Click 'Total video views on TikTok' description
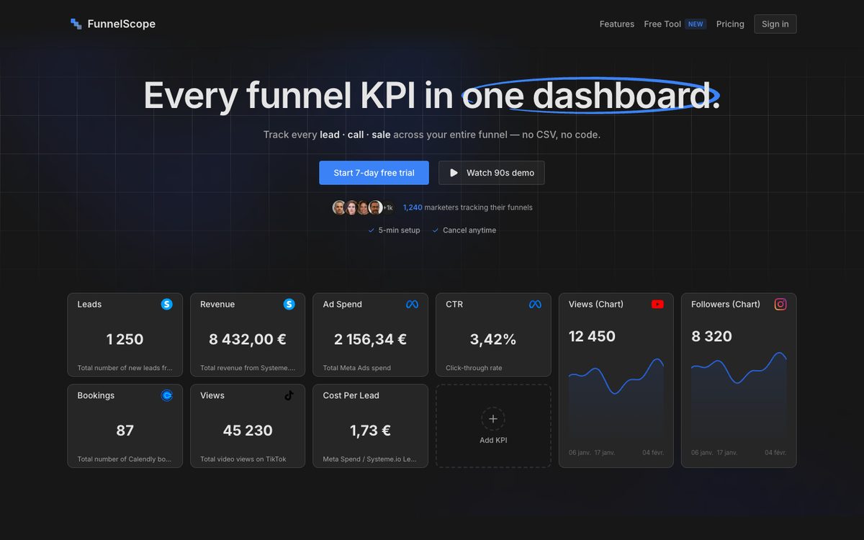The width and height of the screenshot is (864, 540). [x=243, y=459]
